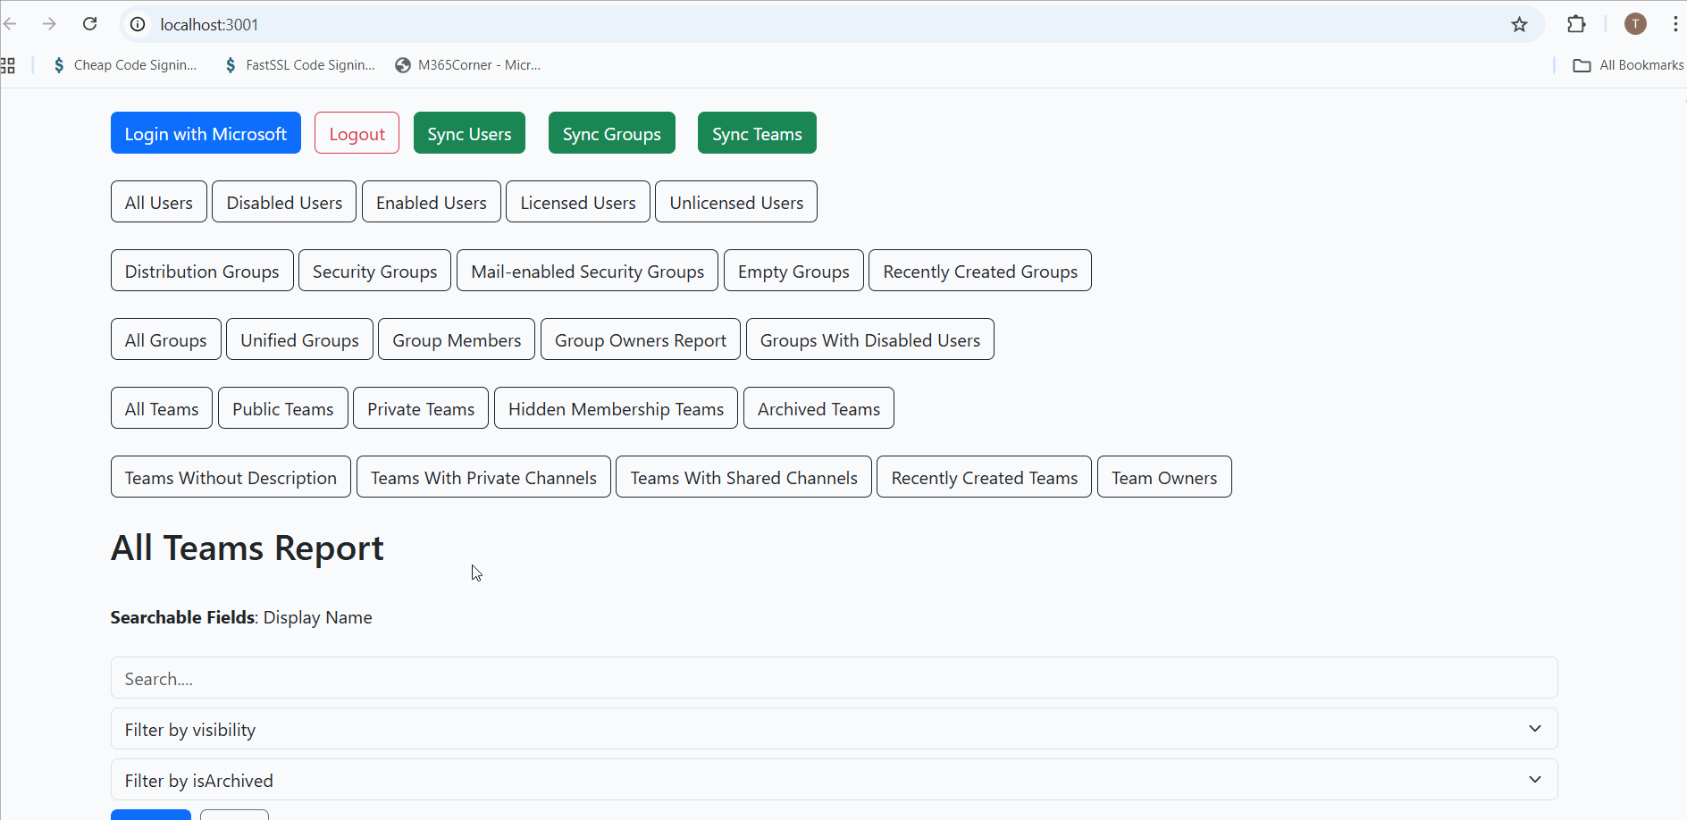Expand the Filter by isArchived dropdown
Image resolution: width=1687 pixels, height=820 pixels.
tap(834, 780)
